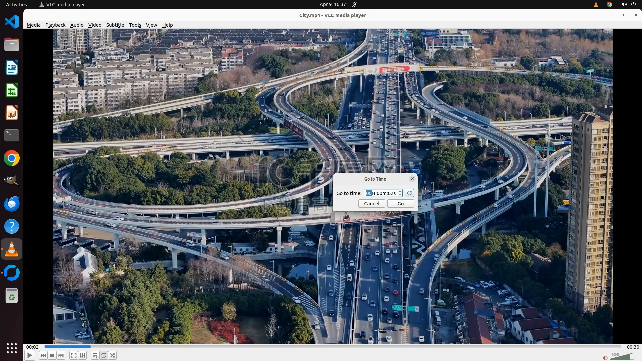Mute audio via the speaker icon
The image size is (642, 361).
tap(605, 358)
